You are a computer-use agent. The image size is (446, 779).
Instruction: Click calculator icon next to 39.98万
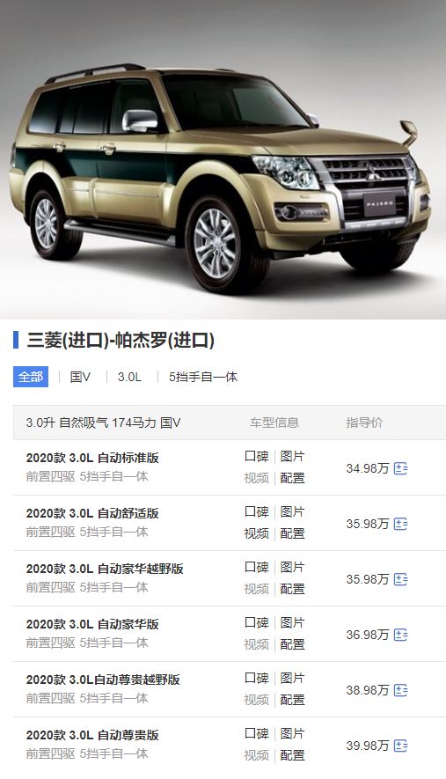click(x=400, y=746)
